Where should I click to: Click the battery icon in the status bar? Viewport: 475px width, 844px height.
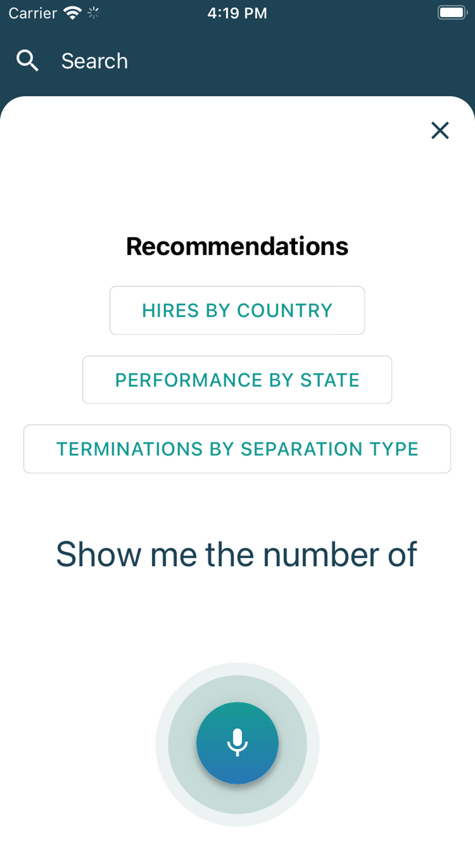click(x=453, y=13)
